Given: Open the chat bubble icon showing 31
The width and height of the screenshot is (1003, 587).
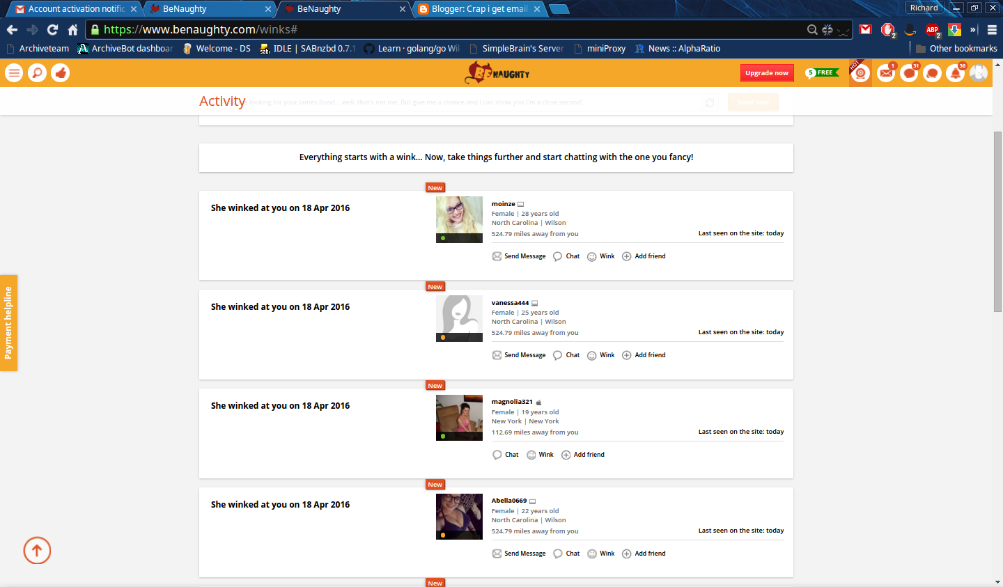Looking at the screenshot, I should (909, 72).
